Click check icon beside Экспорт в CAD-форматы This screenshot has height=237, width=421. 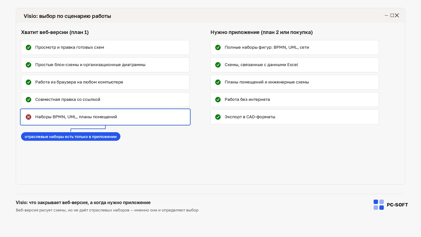point(218,117)
